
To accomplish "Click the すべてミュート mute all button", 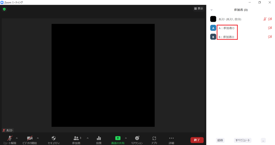I will [243, 140].
